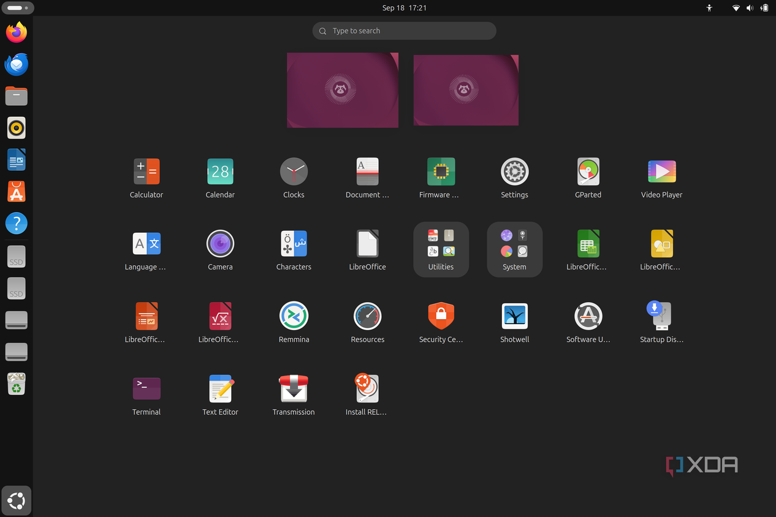Click the Type to search field
Screen dimensions: 776x517
(404, 31)
